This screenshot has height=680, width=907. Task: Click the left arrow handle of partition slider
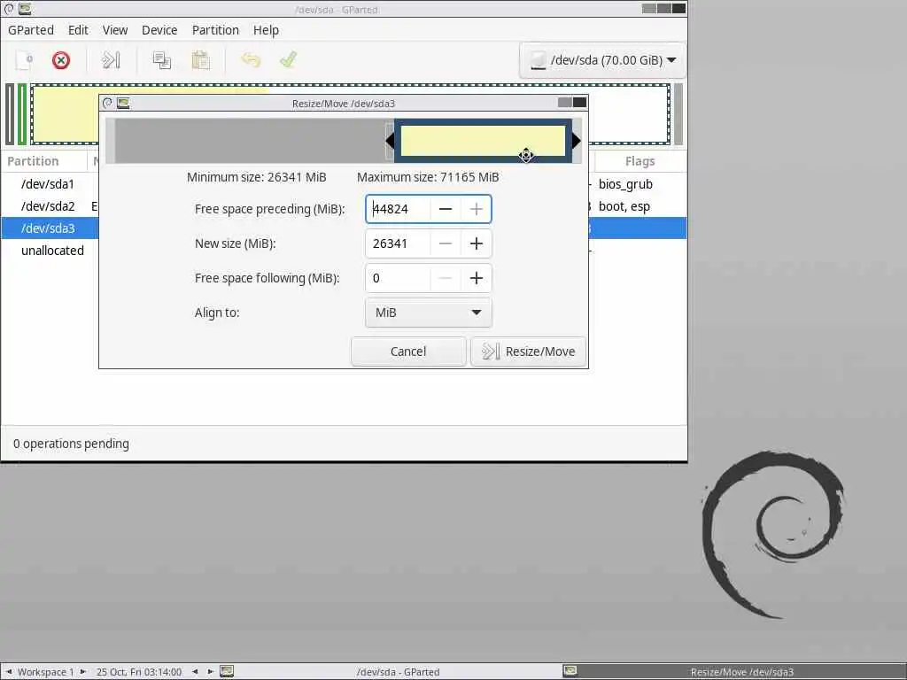click(390, 141)
